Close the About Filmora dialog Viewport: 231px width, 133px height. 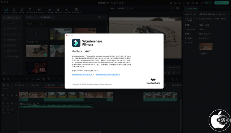[x=66, y=35]
